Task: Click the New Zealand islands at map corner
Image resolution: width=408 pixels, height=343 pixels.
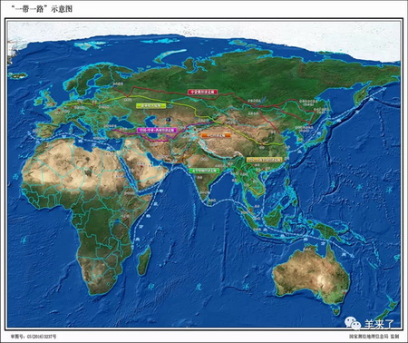Action: 387,311
